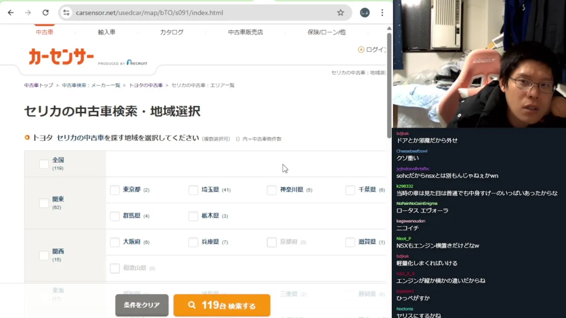Open the カタログ tab
566x318 pixels.
click(x=172, y=32)
